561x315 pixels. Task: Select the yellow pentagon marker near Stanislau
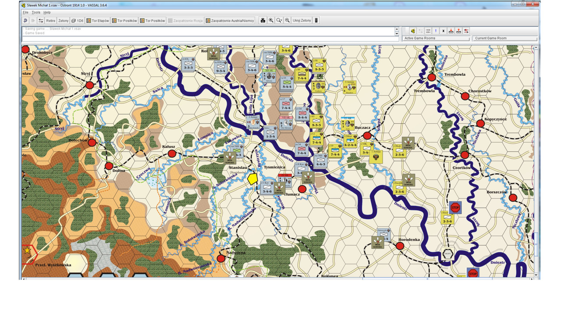coord(252,179)
